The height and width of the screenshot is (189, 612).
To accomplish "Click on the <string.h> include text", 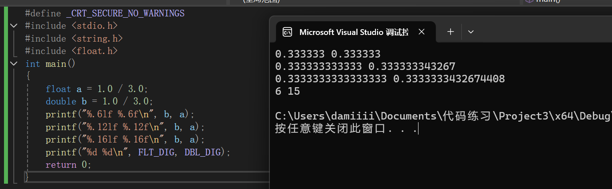I will (x=97, y=39).
